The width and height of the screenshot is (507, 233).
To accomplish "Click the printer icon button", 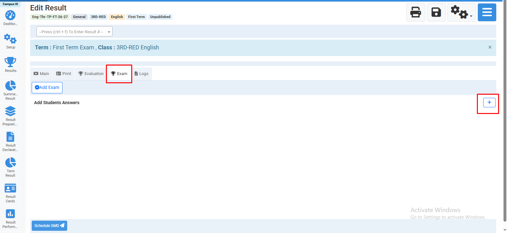I will 415,12.
